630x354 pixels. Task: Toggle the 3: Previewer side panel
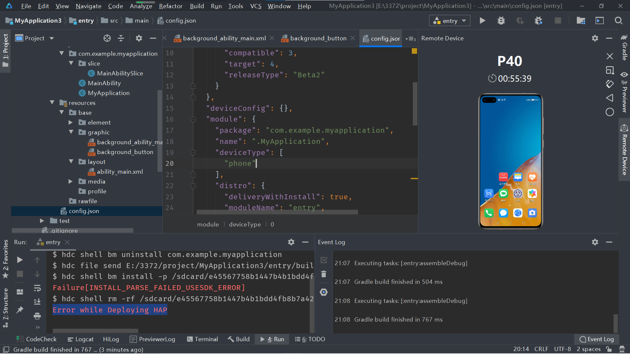click(624, 92)
